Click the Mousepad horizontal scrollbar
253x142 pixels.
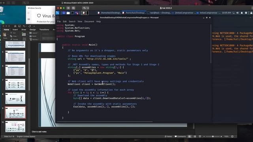[x=104, y=122]
